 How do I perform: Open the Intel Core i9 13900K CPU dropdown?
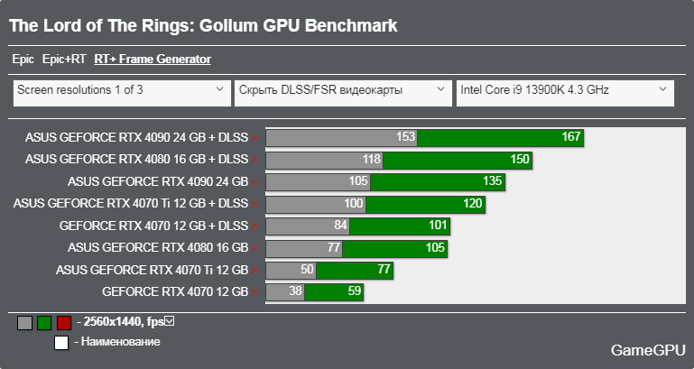[565, 93]
